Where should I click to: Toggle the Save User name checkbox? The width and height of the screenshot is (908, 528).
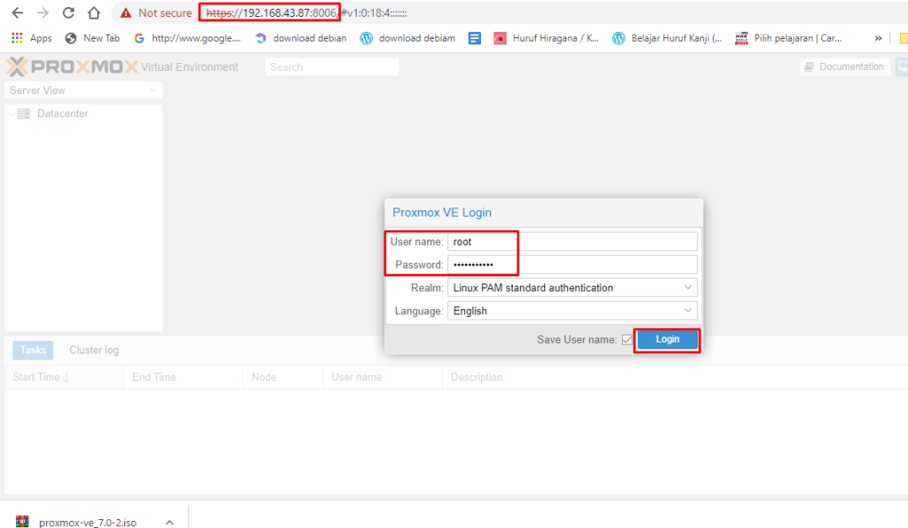[x=628, y=340]
